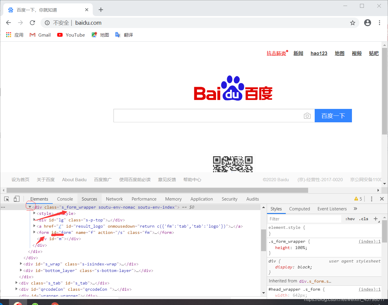388x305 pixels.
Task: View site info for not-secure connection
Action: pyautogui.click(x=47, y=23)
